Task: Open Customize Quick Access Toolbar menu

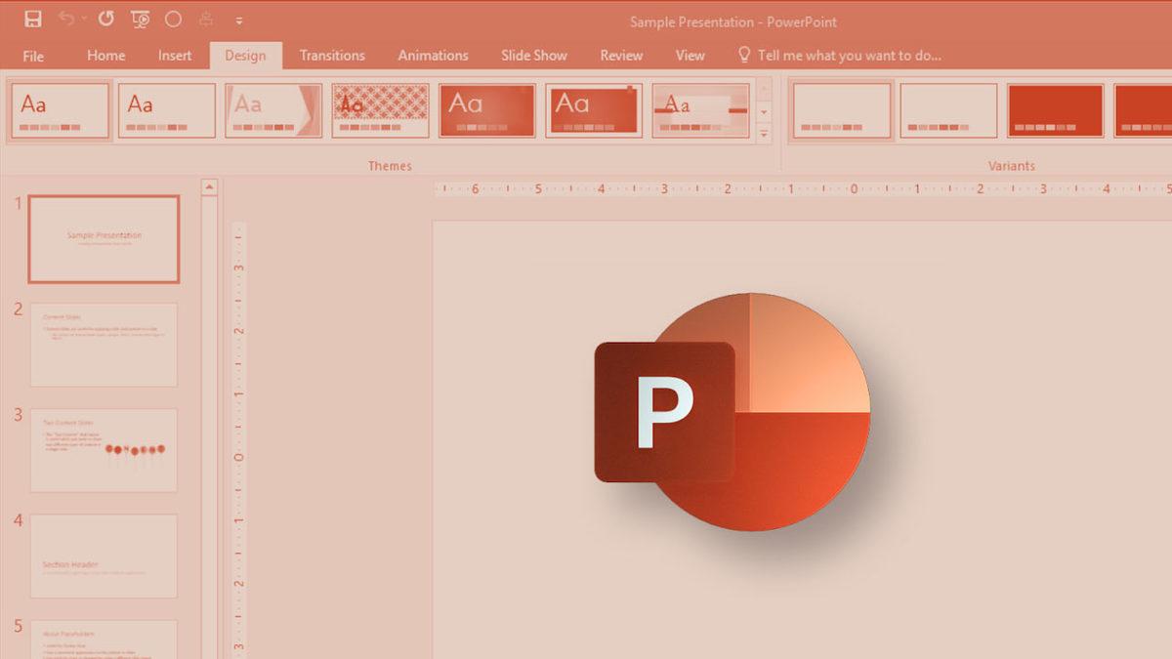Action: (239, 19)
